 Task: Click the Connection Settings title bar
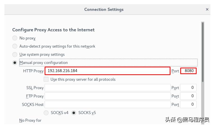pos(104,9)
